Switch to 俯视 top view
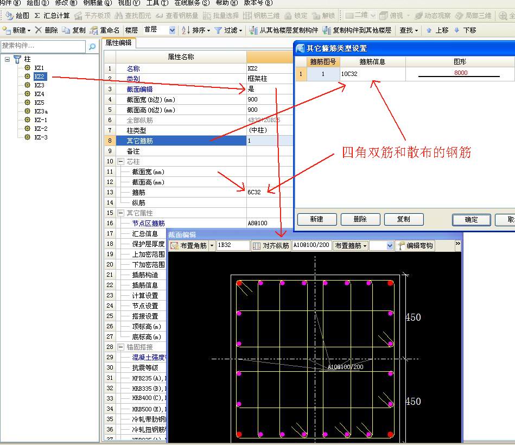515x445 pixels. click(391, 15)
